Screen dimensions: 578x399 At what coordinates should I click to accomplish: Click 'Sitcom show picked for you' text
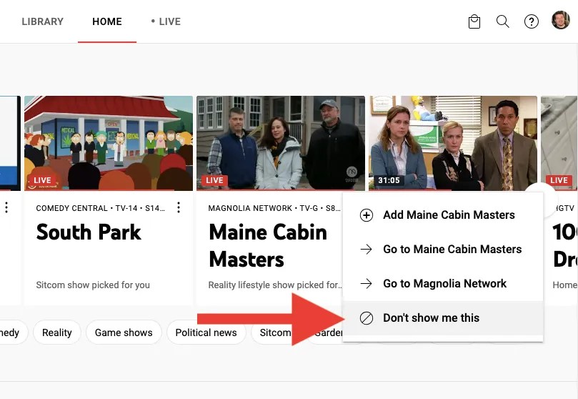[x=93, y=285]
